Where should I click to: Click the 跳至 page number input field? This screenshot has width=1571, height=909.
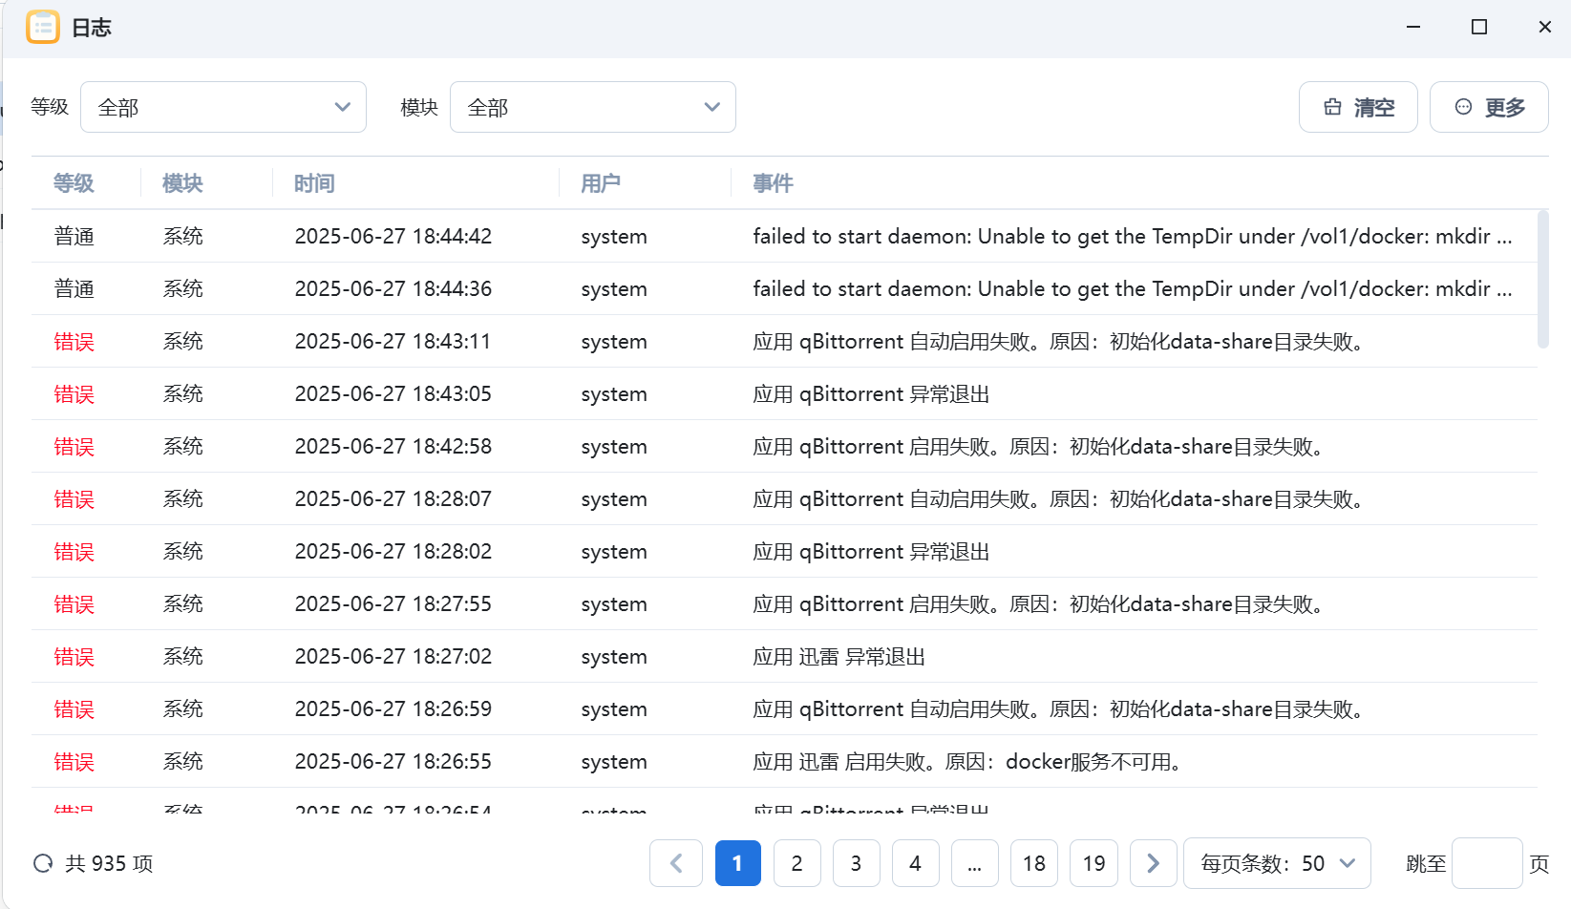[x=1486, y=864]
